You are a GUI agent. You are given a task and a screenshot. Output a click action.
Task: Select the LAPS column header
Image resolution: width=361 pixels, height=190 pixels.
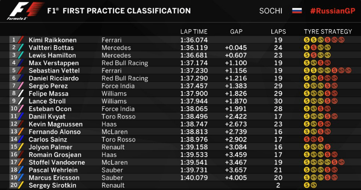278,32
